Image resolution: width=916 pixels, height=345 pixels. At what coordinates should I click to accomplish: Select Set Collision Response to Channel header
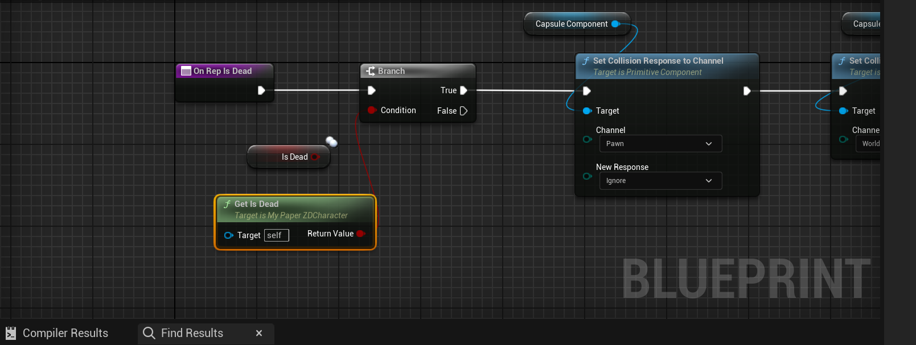667,66
